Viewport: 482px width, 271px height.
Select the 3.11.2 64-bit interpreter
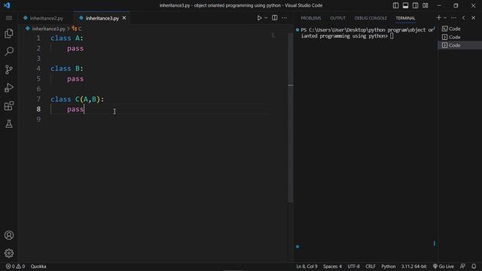[413, 266]
